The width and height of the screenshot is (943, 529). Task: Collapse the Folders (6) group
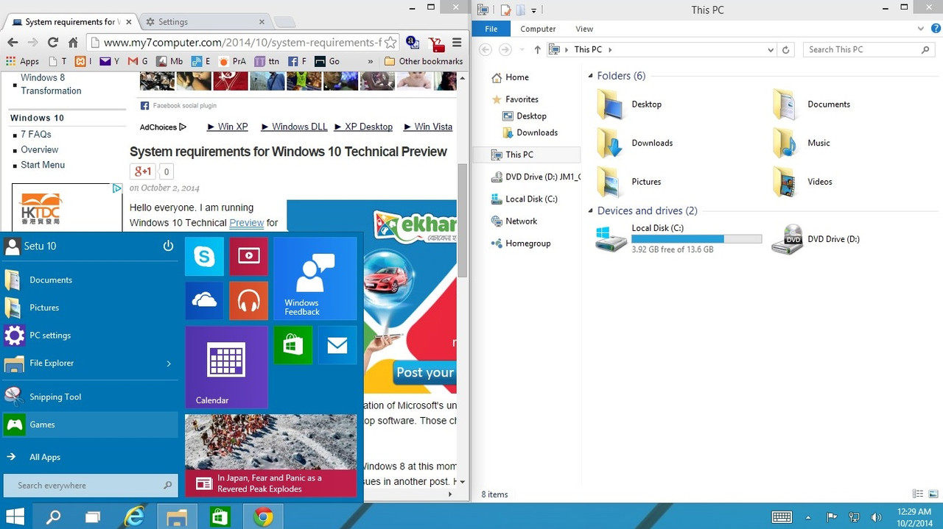click(590, 76)
